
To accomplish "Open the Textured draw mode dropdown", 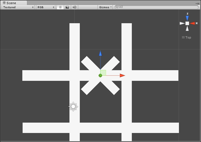I will coord(18,7).
